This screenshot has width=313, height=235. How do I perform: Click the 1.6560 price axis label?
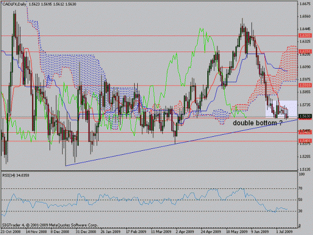[305, 17]
